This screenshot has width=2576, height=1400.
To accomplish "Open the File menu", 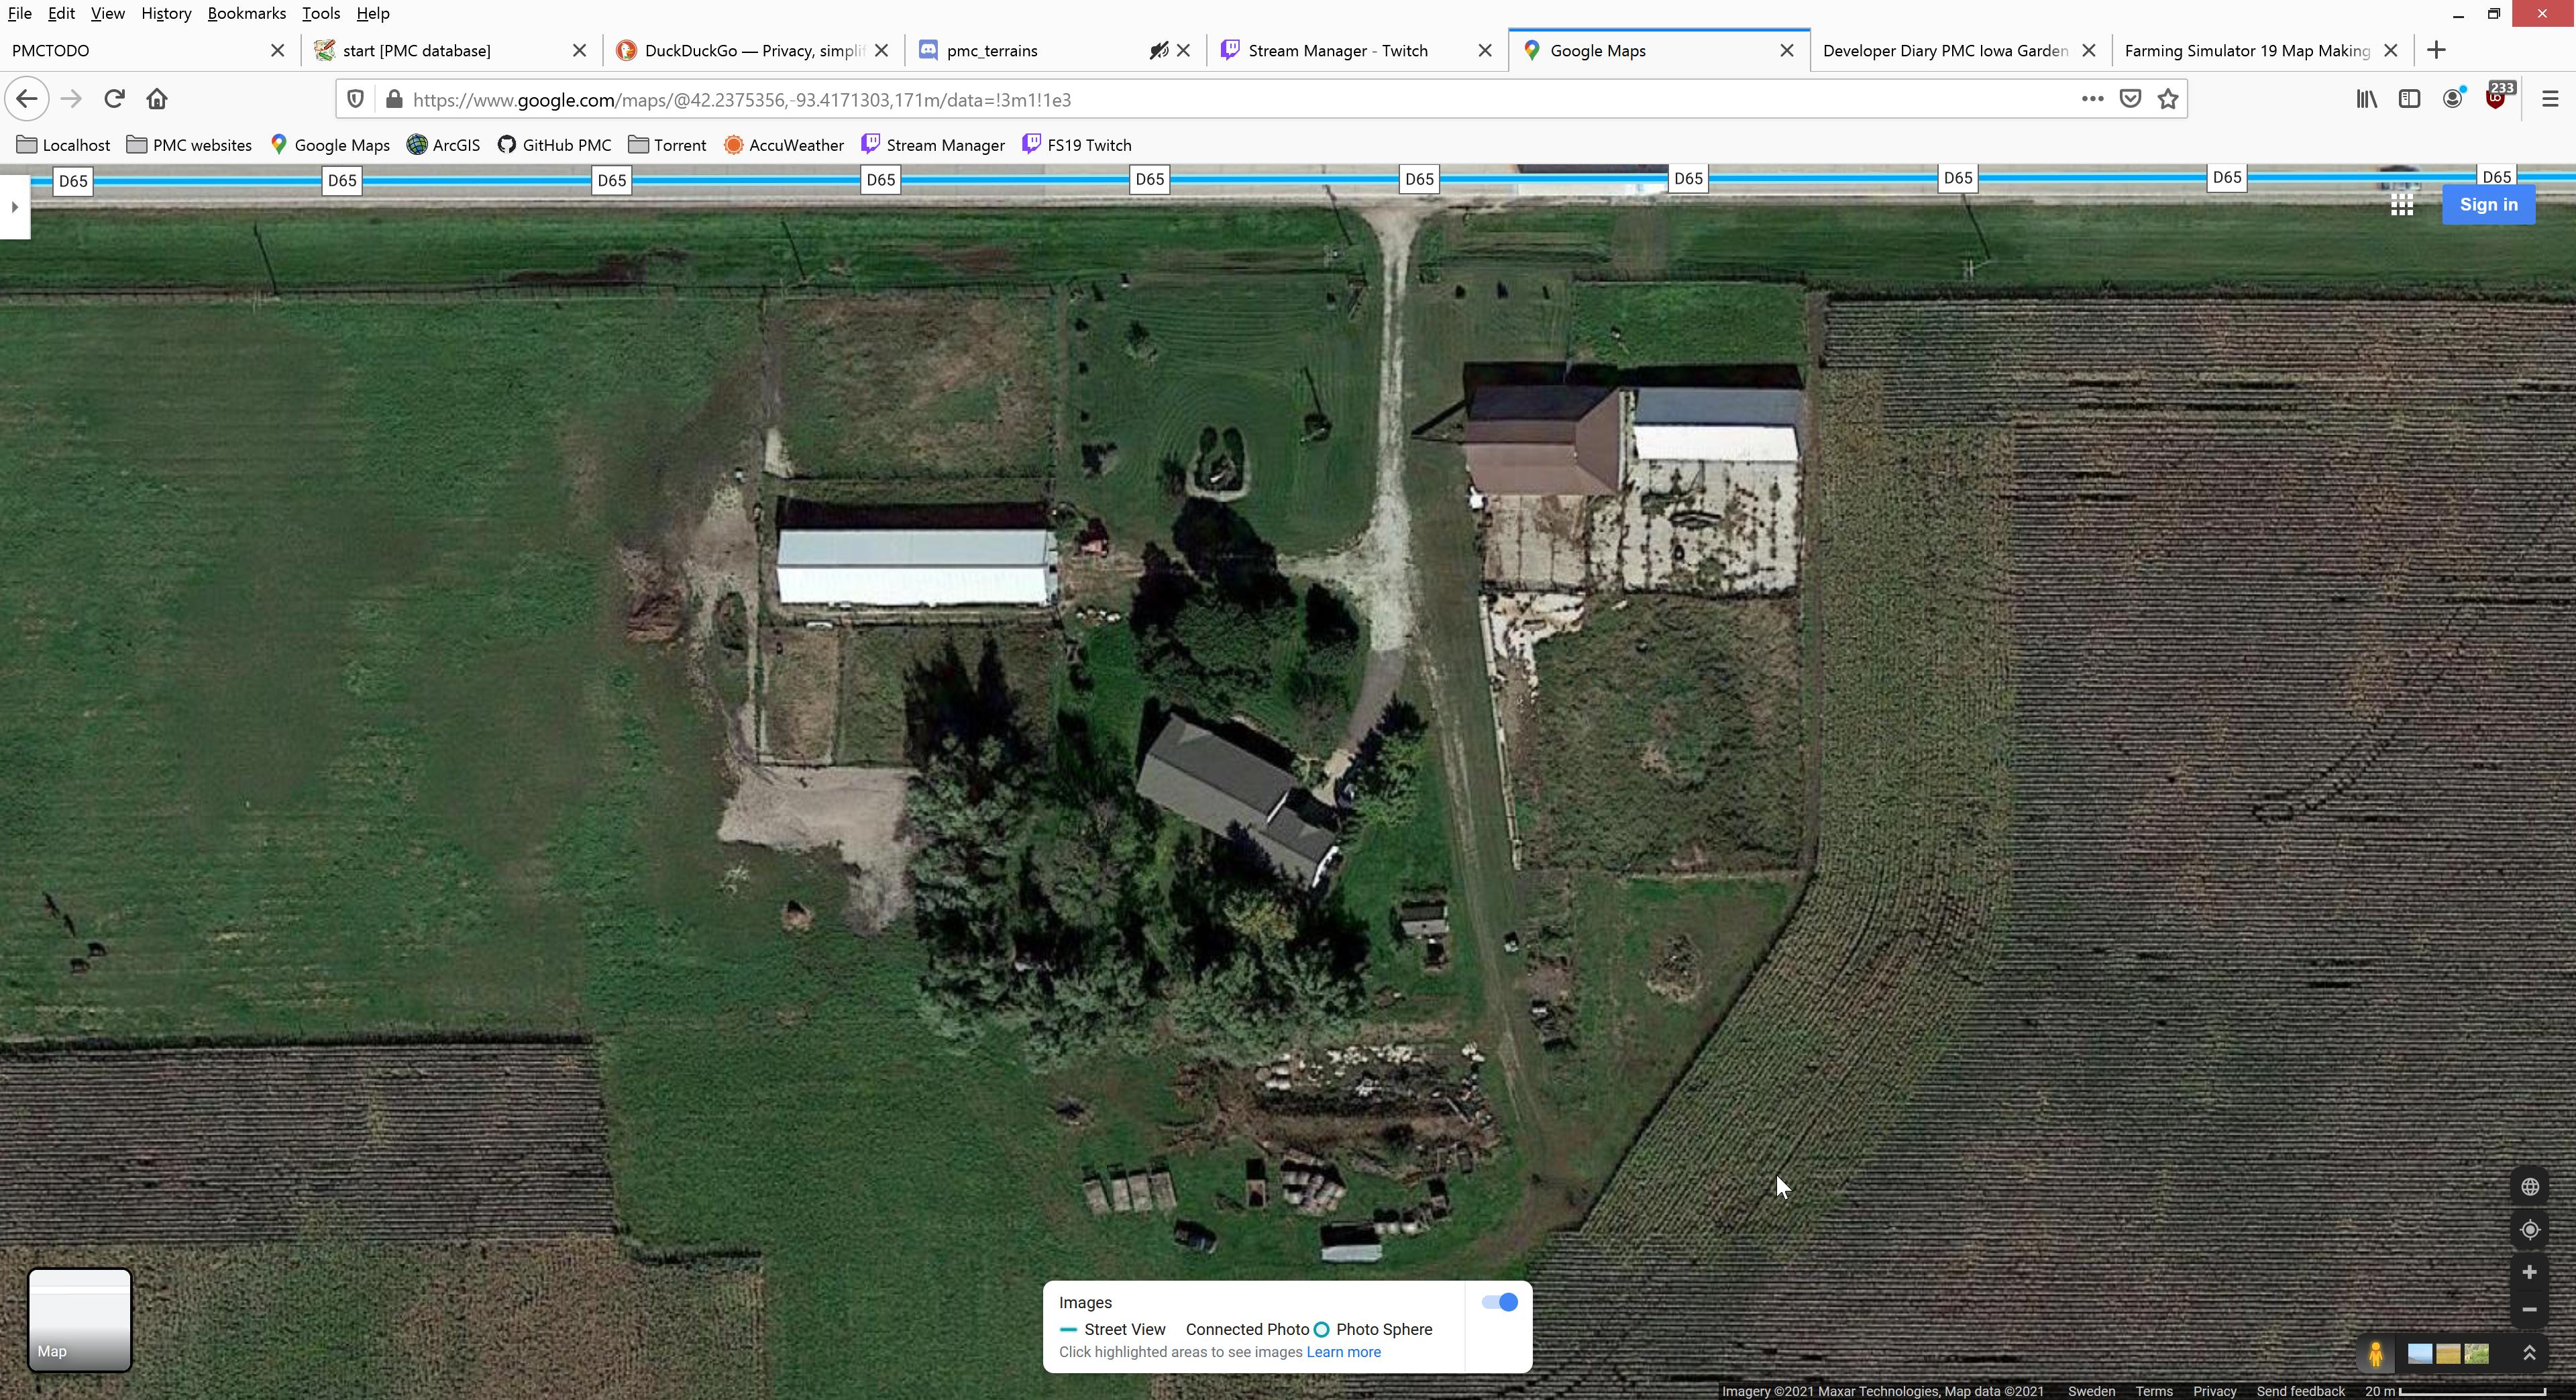I will click(x=19, y=13).
